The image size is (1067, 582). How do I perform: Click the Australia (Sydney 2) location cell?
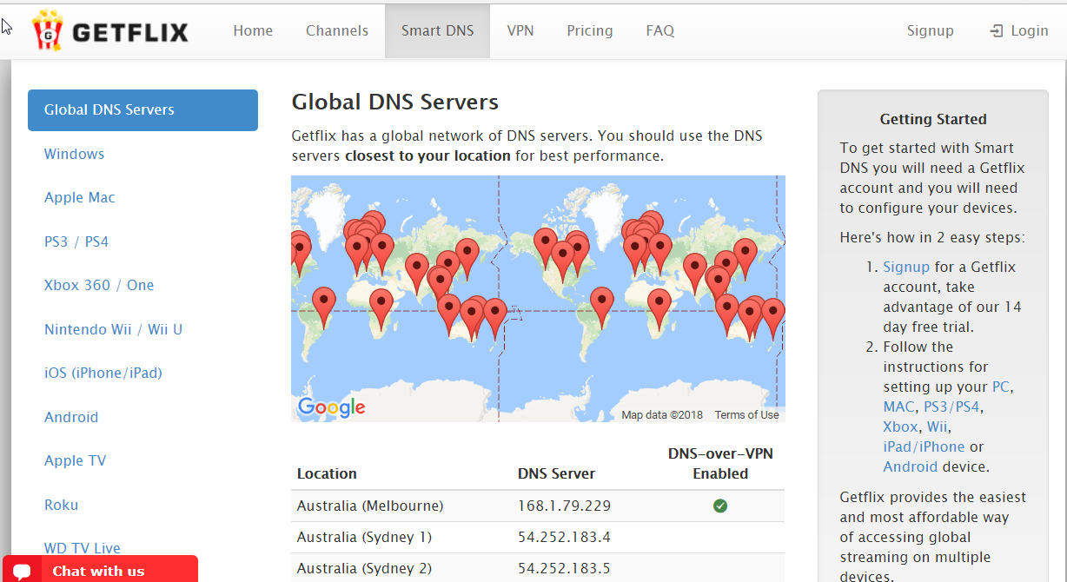click(364, 568)
